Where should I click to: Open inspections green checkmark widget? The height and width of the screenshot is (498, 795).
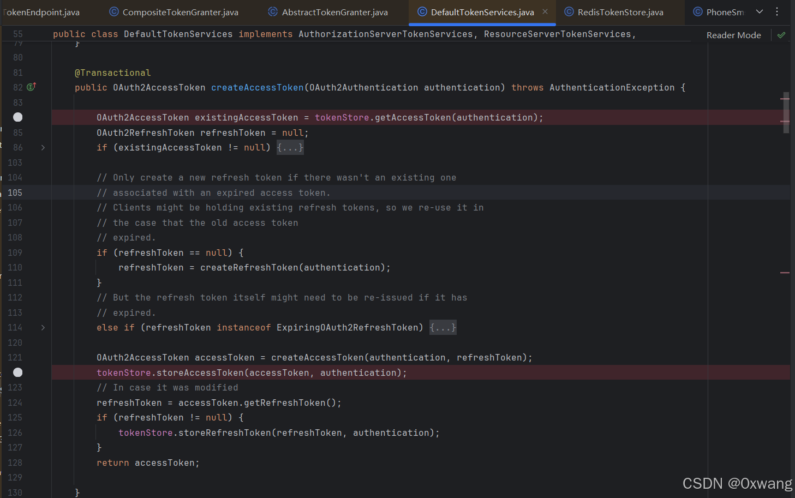tap(781, 35)
